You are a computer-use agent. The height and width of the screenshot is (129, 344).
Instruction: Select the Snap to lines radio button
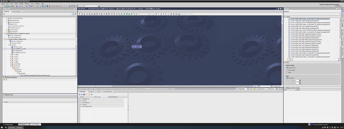click(x=287, y=68)
